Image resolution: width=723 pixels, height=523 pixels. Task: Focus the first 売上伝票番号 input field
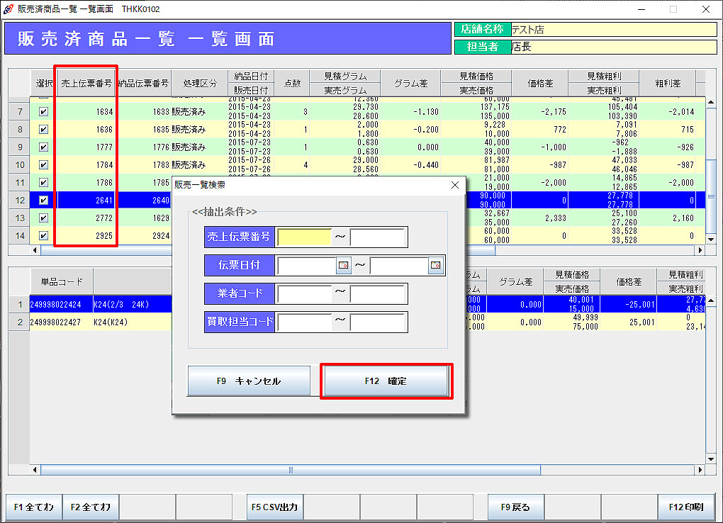point(304,237)
